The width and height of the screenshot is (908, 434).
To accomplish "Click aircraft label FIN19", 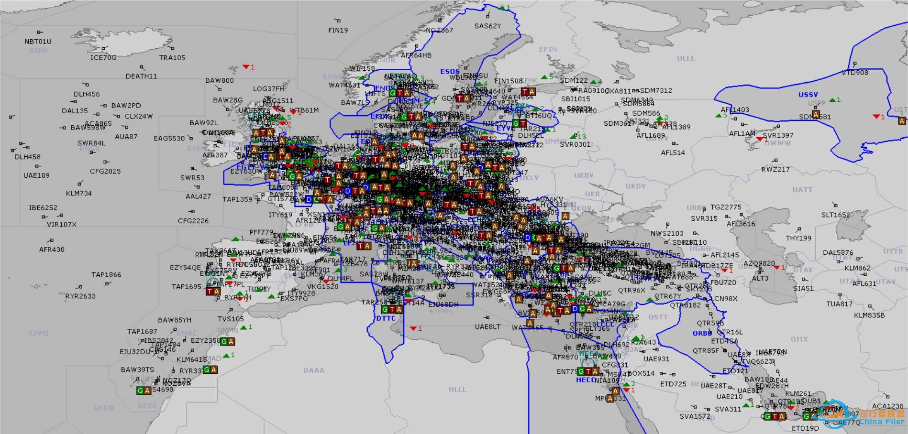I will point(338,30).
